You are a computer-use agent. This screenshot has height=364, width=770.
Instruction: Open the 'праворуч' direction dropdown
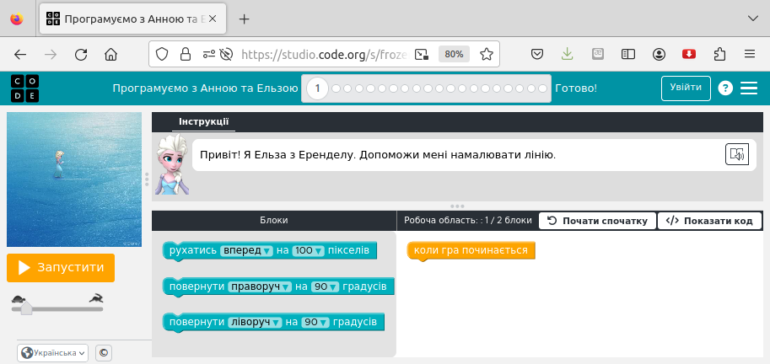(x=261, y=286)
